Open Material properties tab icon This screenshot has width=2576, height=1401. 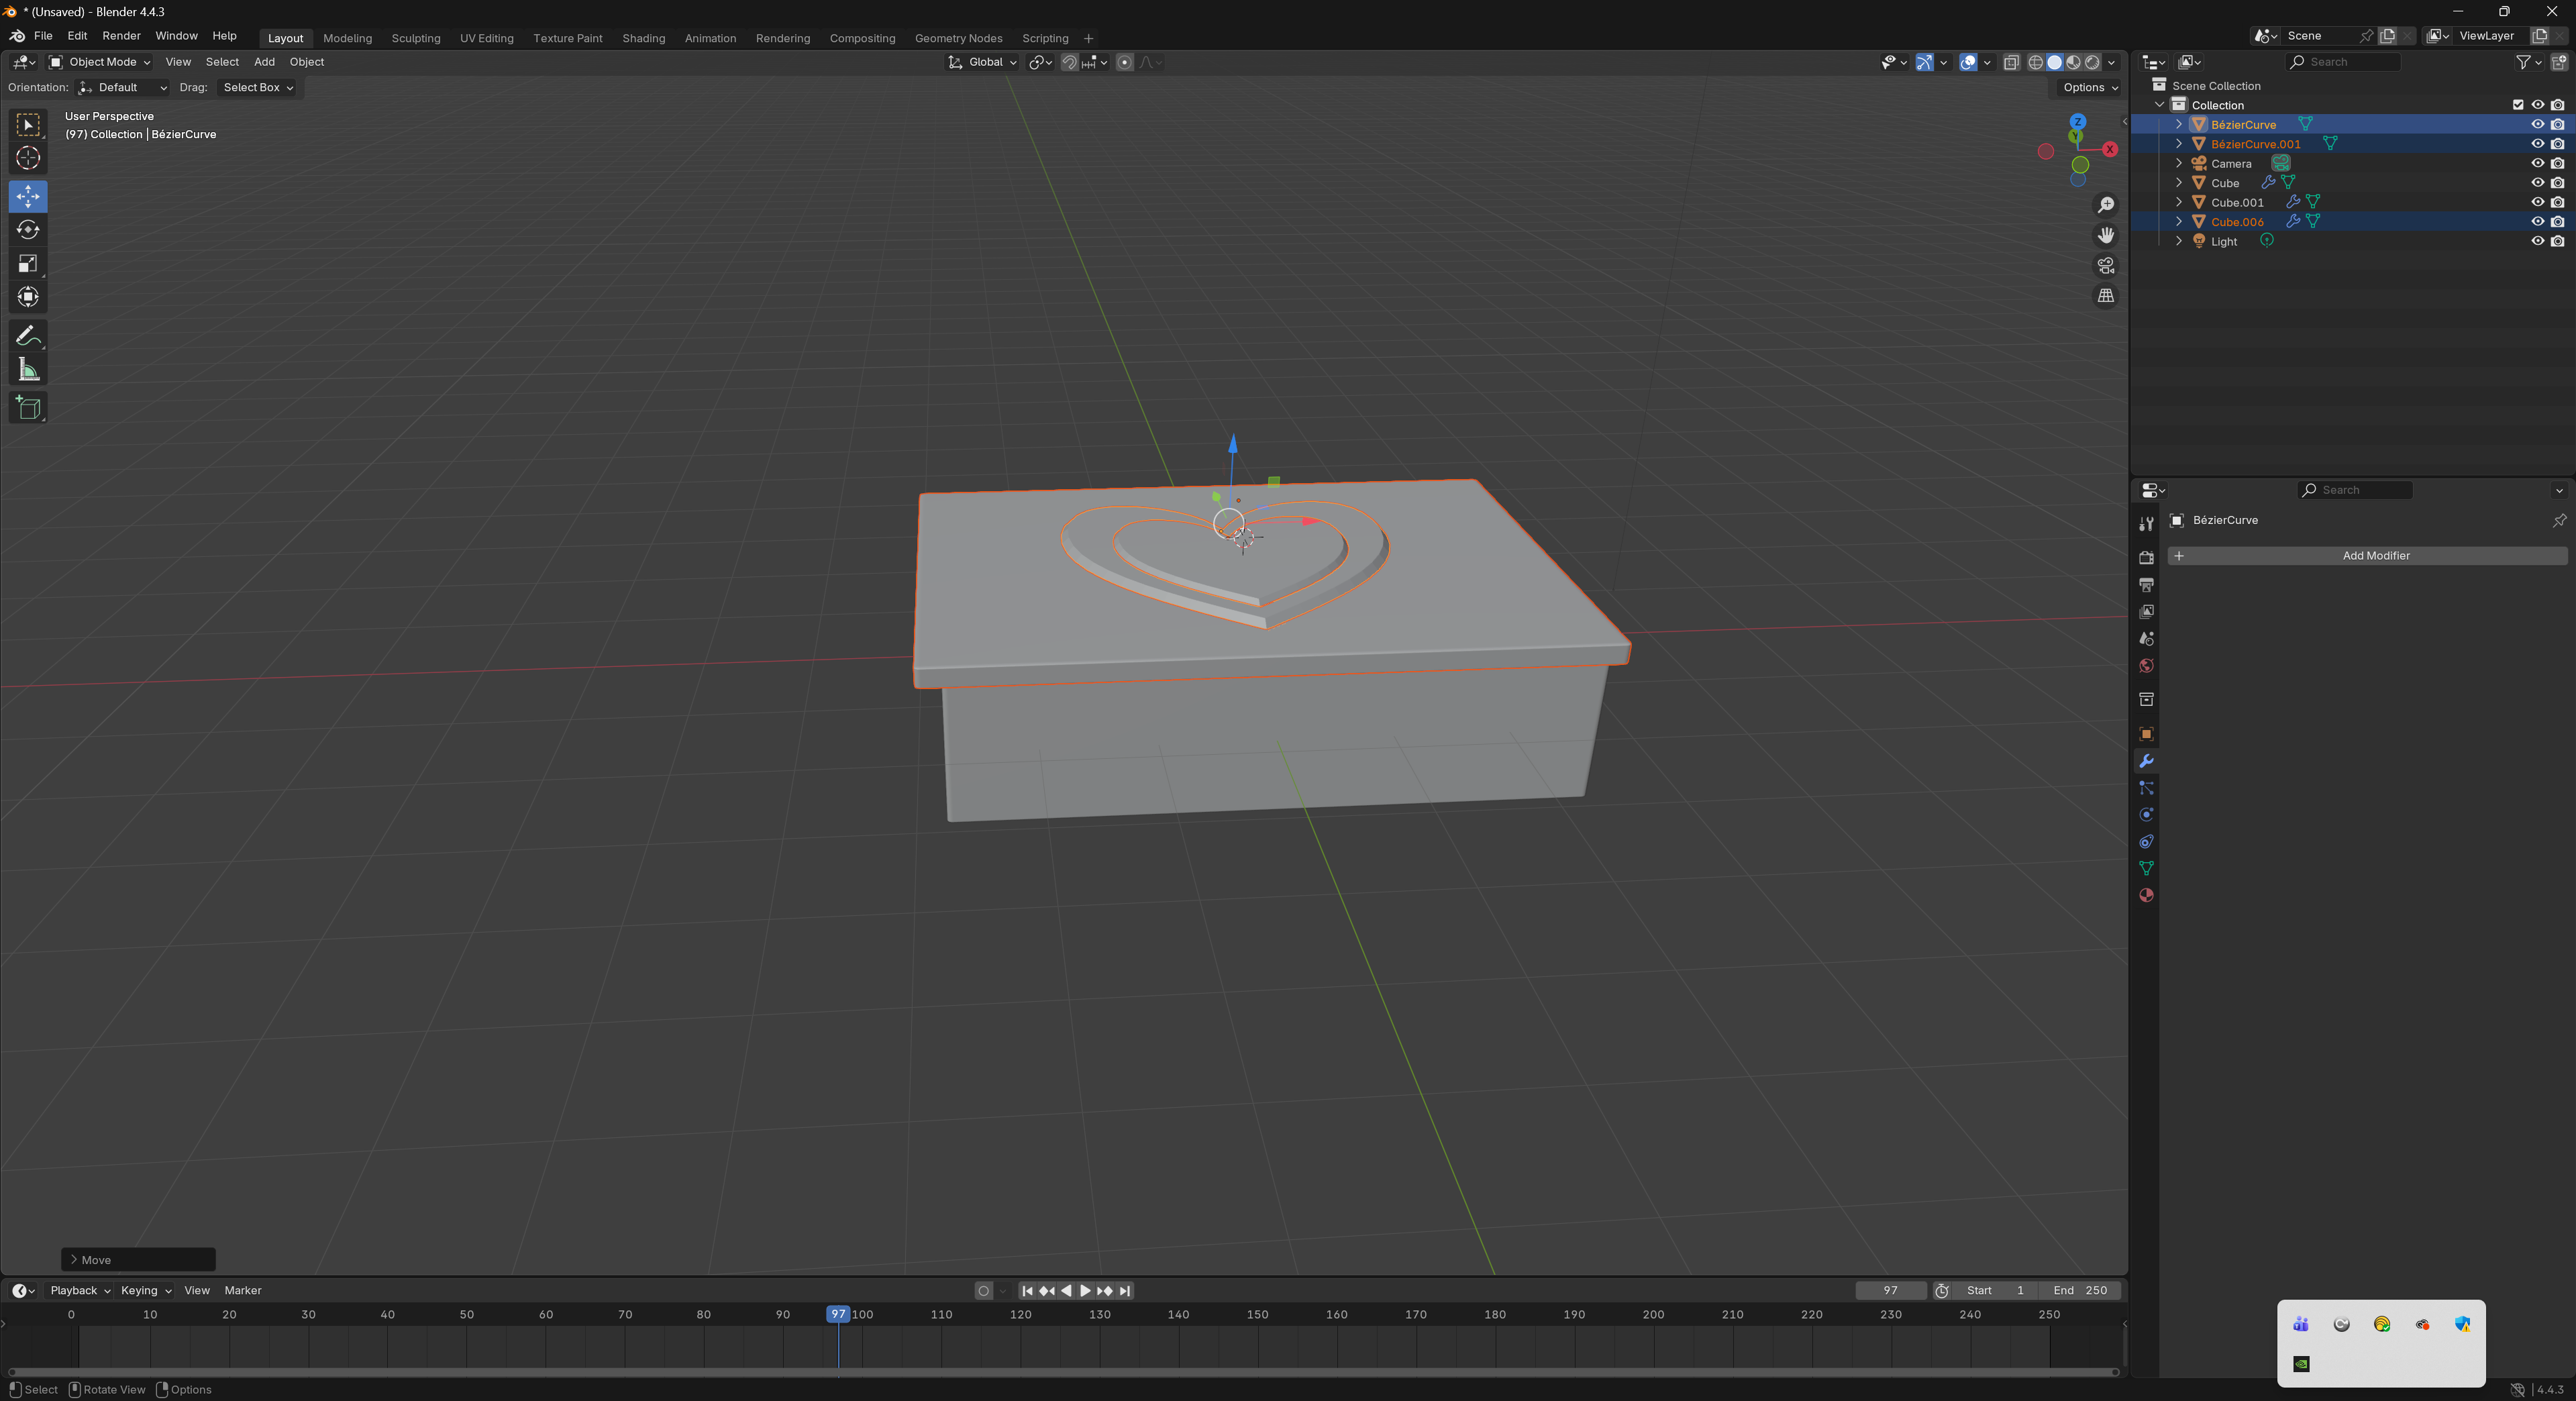2146,895
